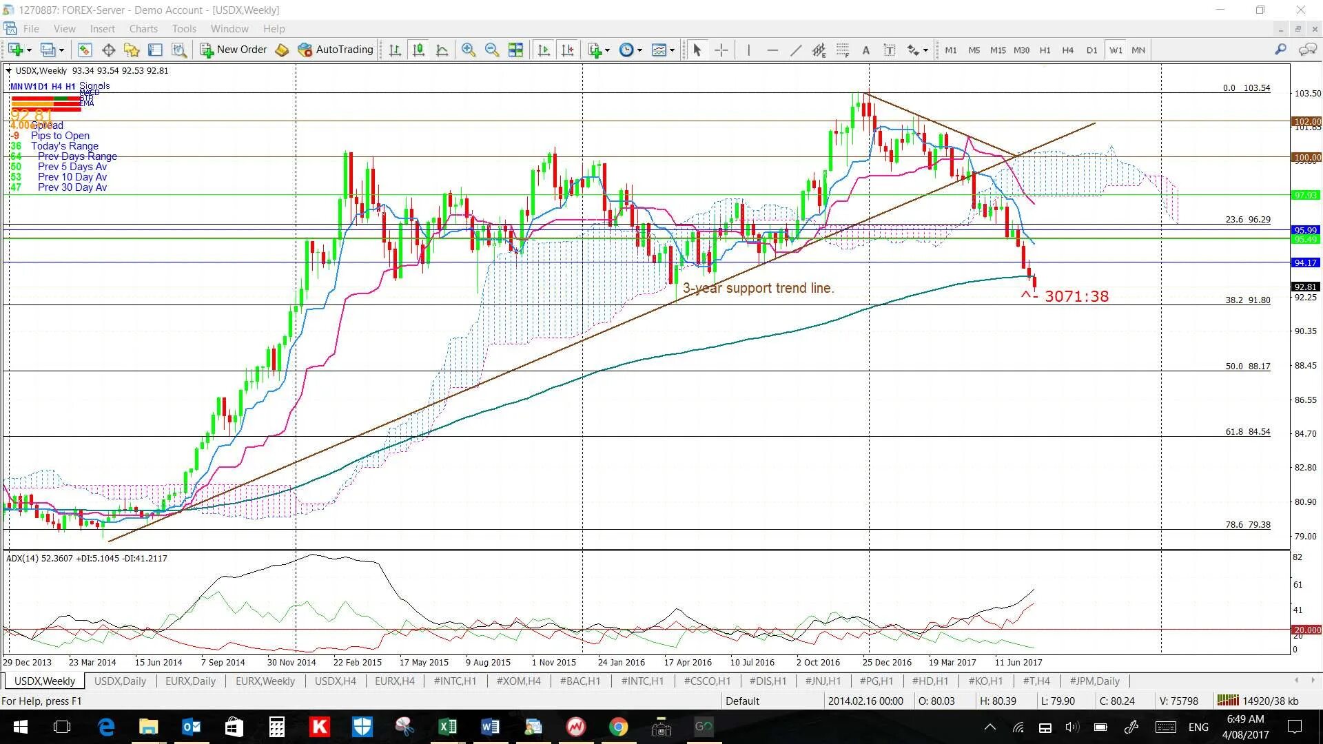The width and height of the screenshot is (1323, 744).
Task: Open the Charts menu
Action: pos(143,29)
